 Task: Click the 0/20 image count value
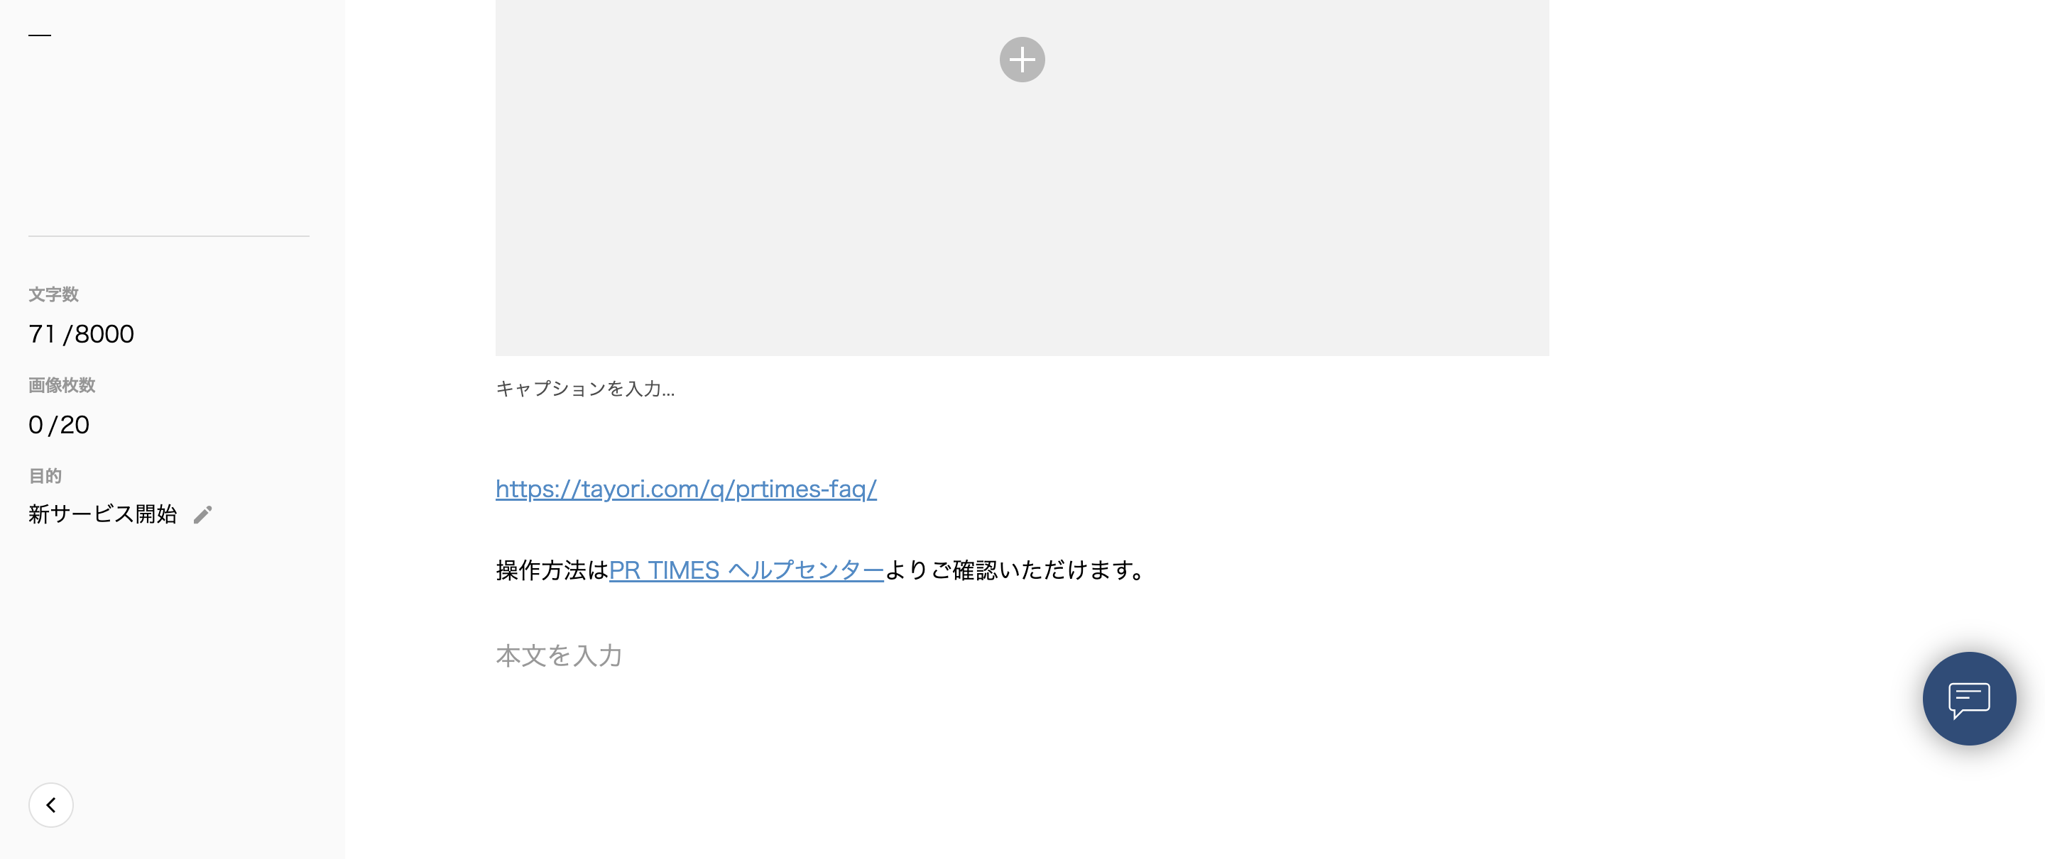pos(59,425)
